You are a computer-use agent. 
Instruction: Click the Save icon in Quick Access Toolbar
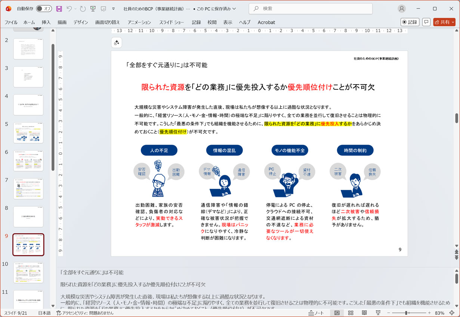[x=59, y=9]
